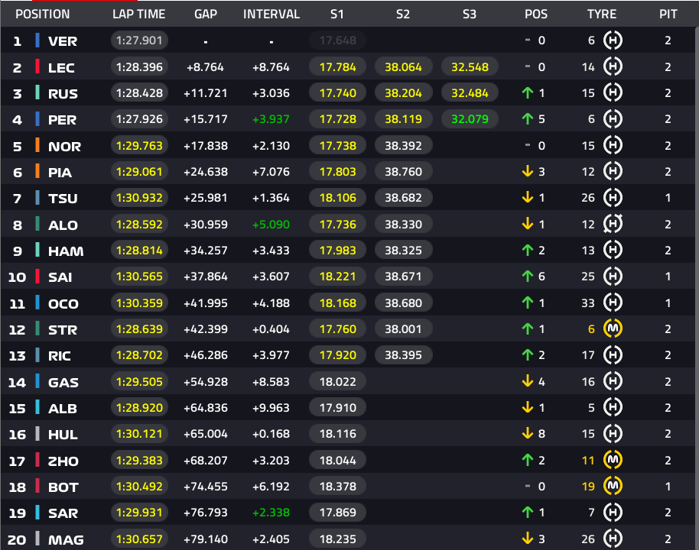
Task: Select driver name HAM
Action: pyautogui.click(x=66, y=251)
